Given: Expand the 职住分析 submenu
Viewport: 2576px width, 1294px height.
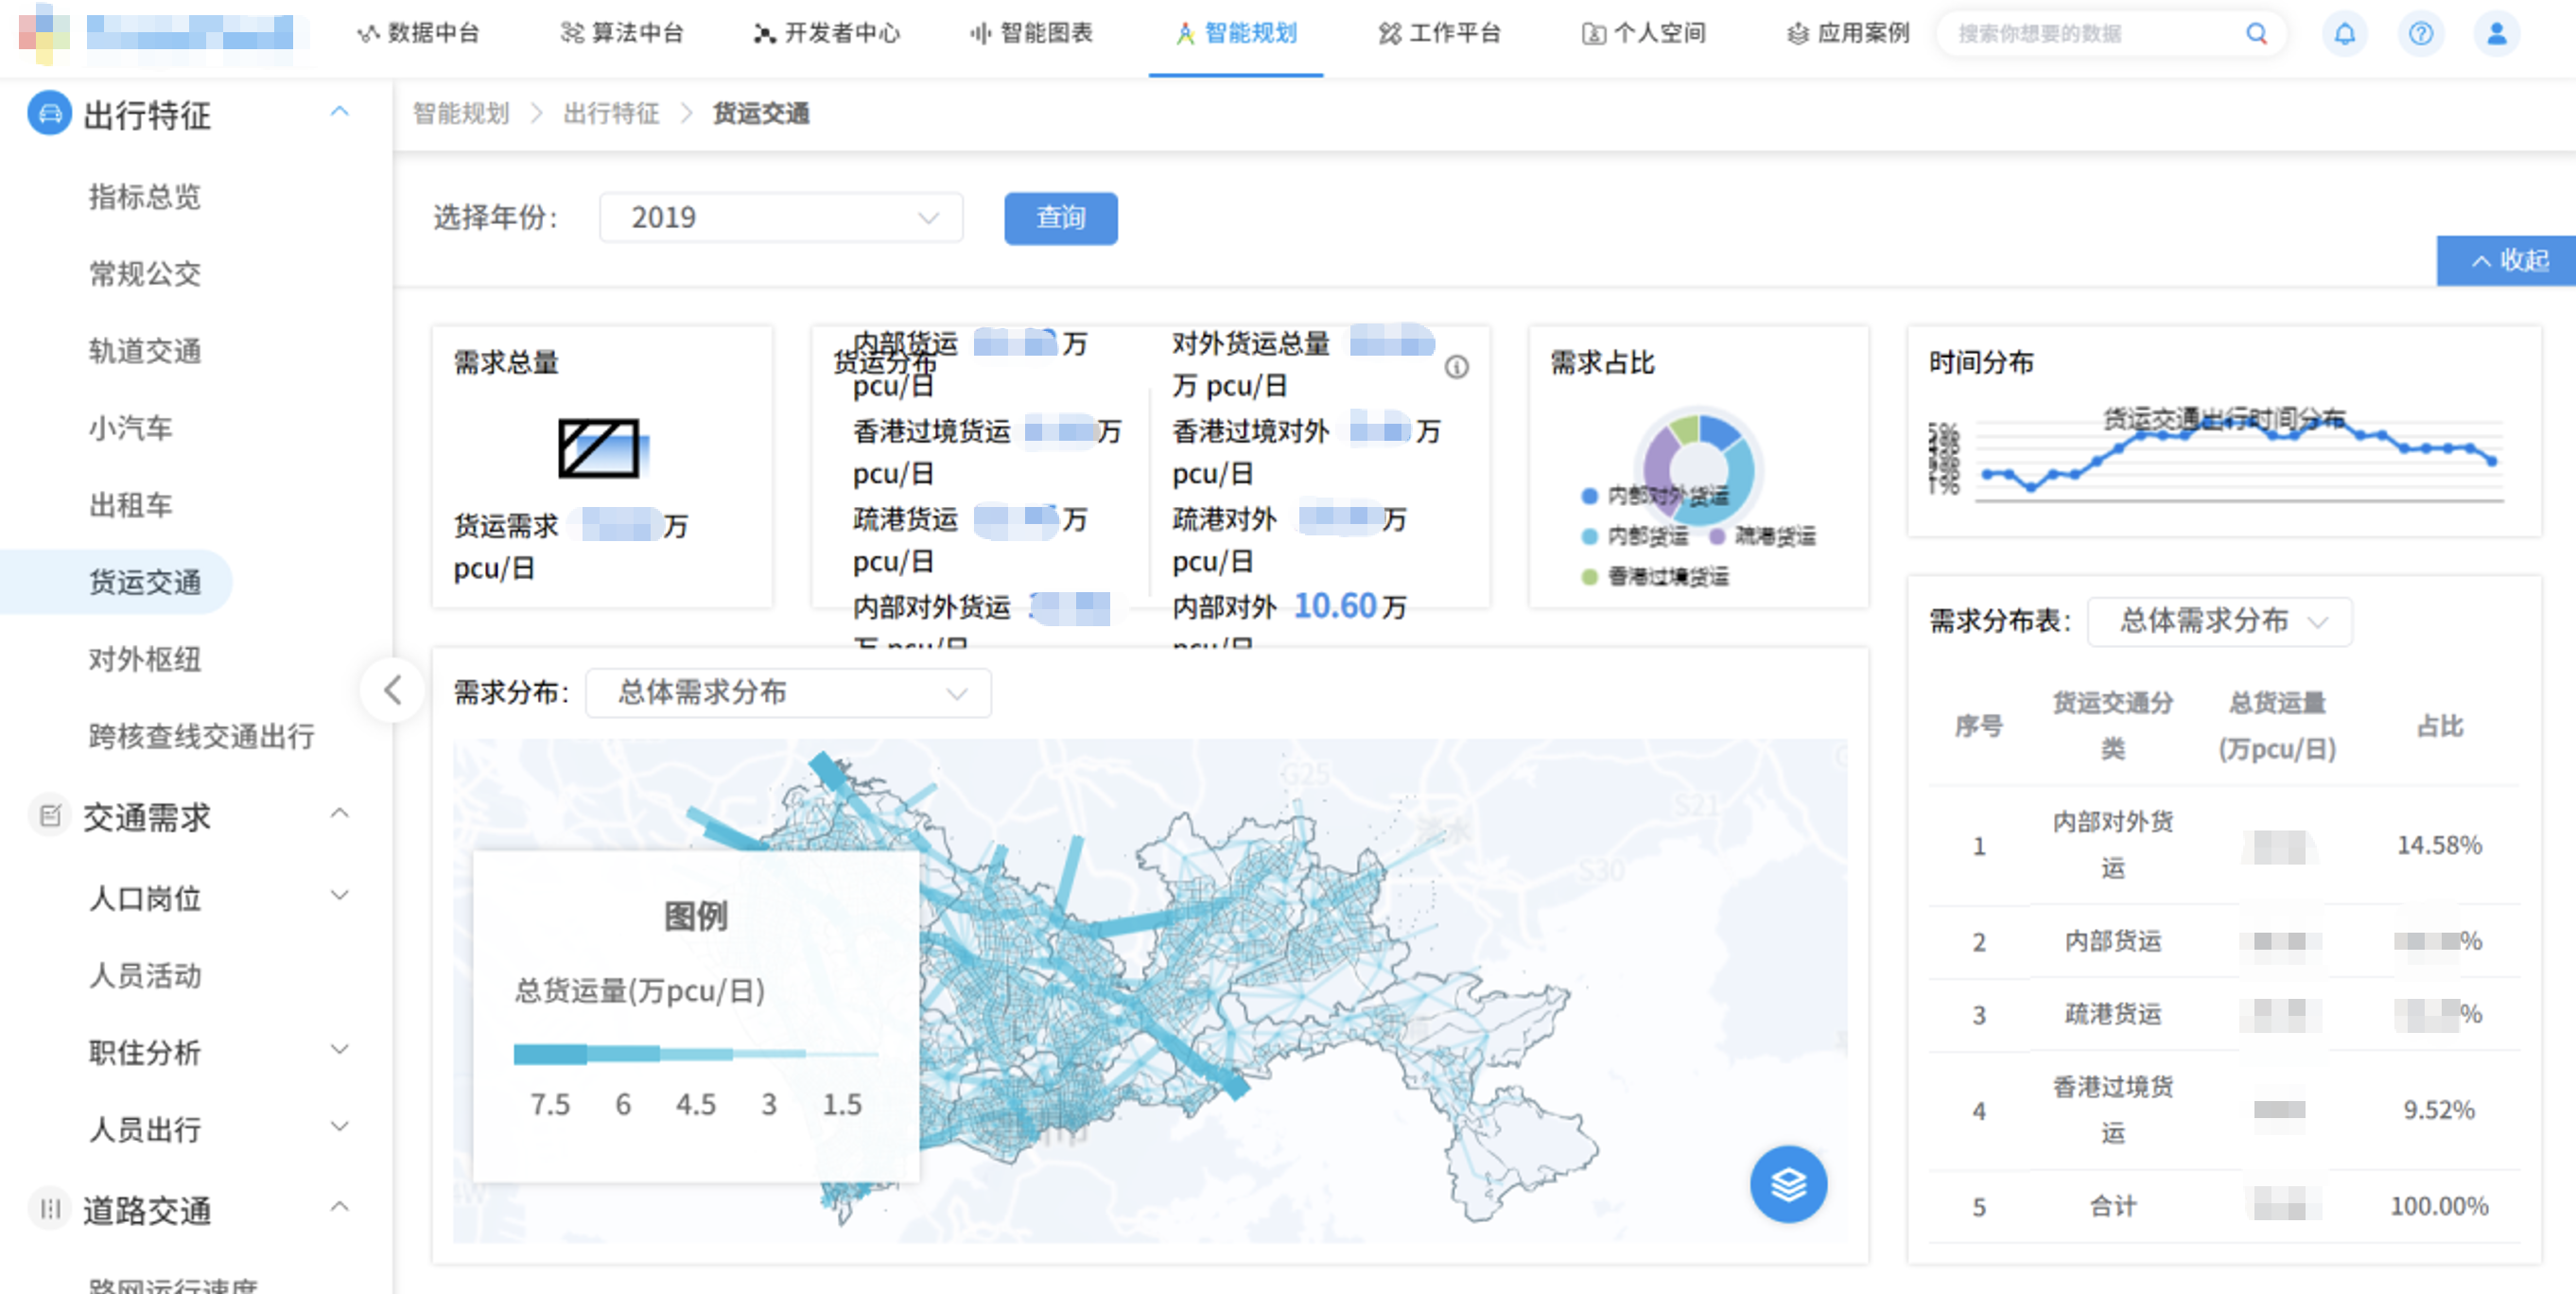Looking at the screenshot, I should [x=340, y=1050].
